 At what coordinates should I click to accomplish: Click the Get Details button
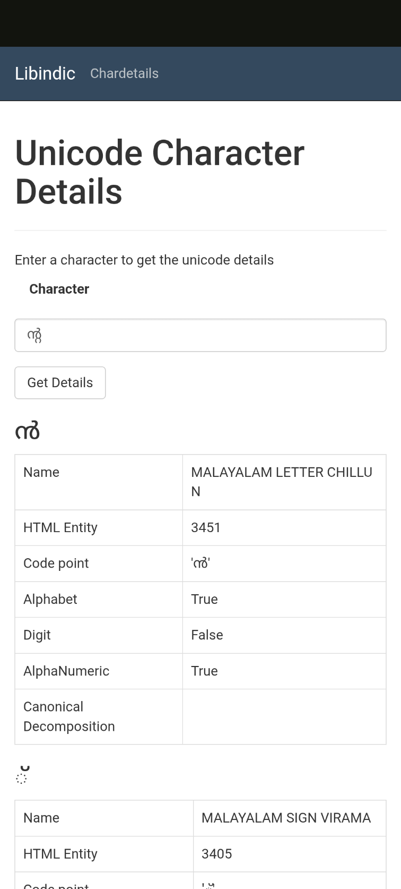tap(60, 382)
